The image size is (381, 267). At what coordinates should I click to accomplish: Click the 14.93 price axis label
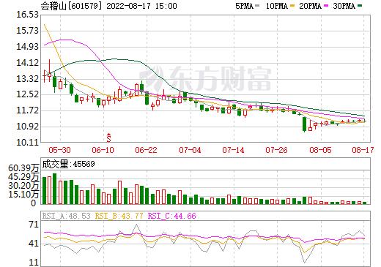pos(27,47)
